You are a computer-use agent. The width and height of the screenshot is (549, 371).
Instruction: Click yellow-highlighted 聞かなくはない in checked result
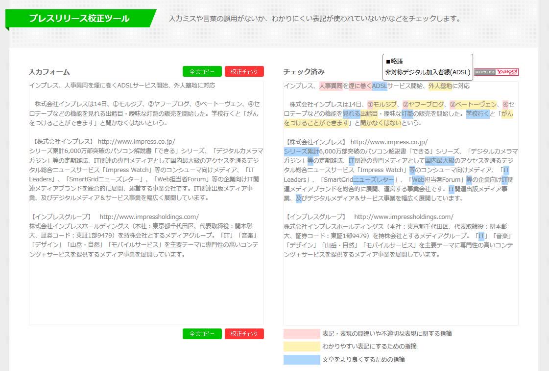tap(381, 123)
